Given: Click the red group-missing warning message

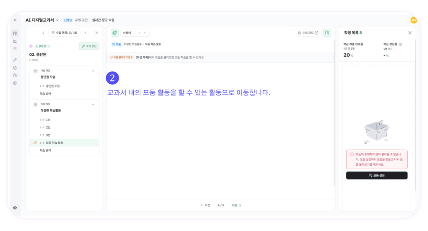Looking at the screenshot, I should click(x=377, y=159).
